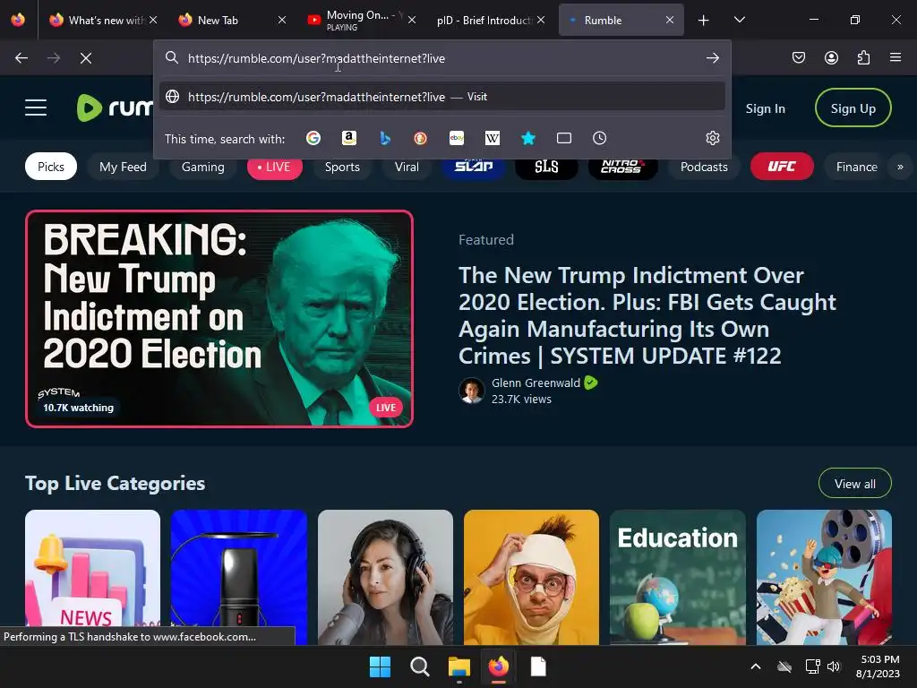Search this time with Bing

click(385, 138)
